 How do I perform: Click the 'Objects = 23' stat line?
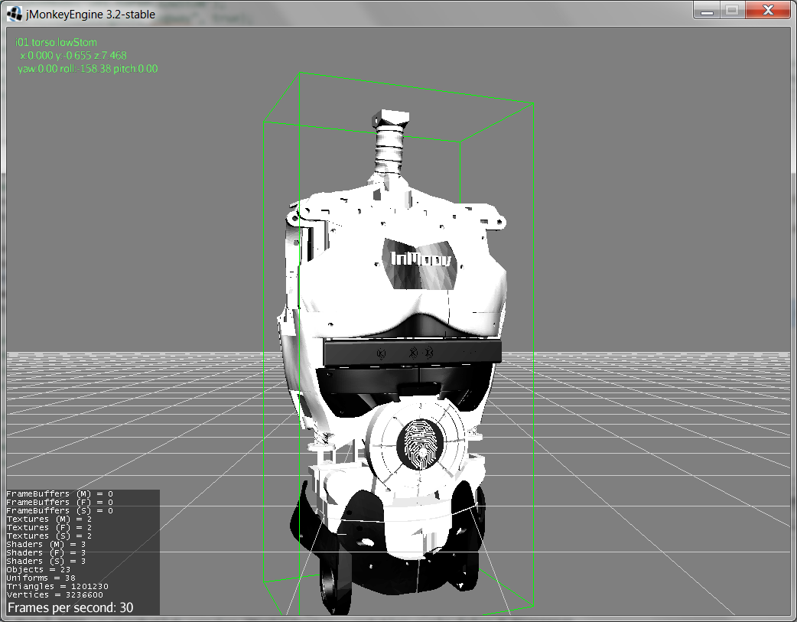38,569
